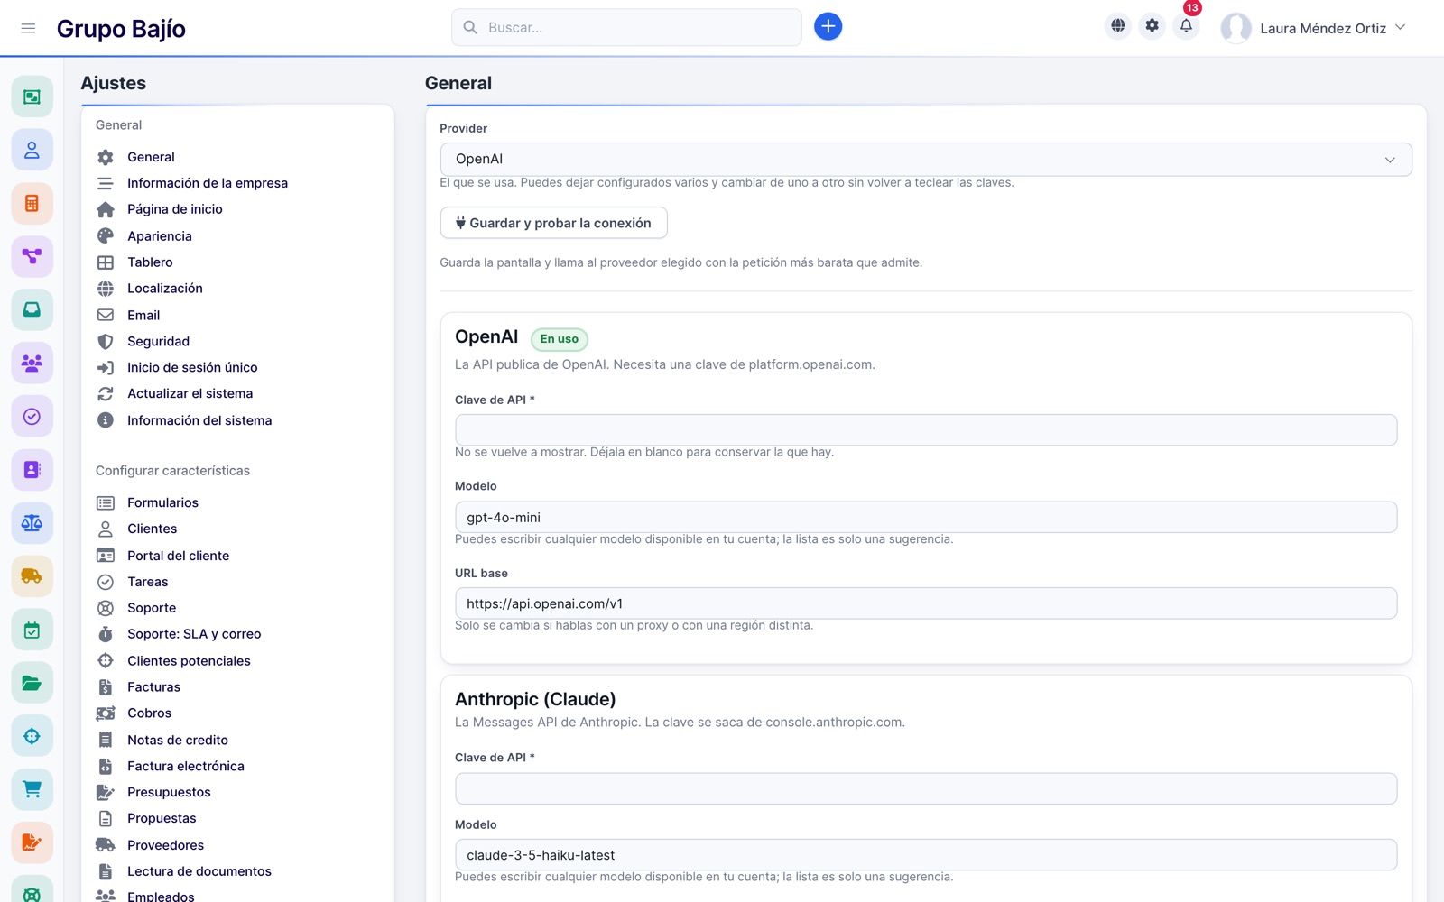Click the Anthropic Clave de API field
The width and height of the screenshot is (1444, 902).
[x=926, y=788]
